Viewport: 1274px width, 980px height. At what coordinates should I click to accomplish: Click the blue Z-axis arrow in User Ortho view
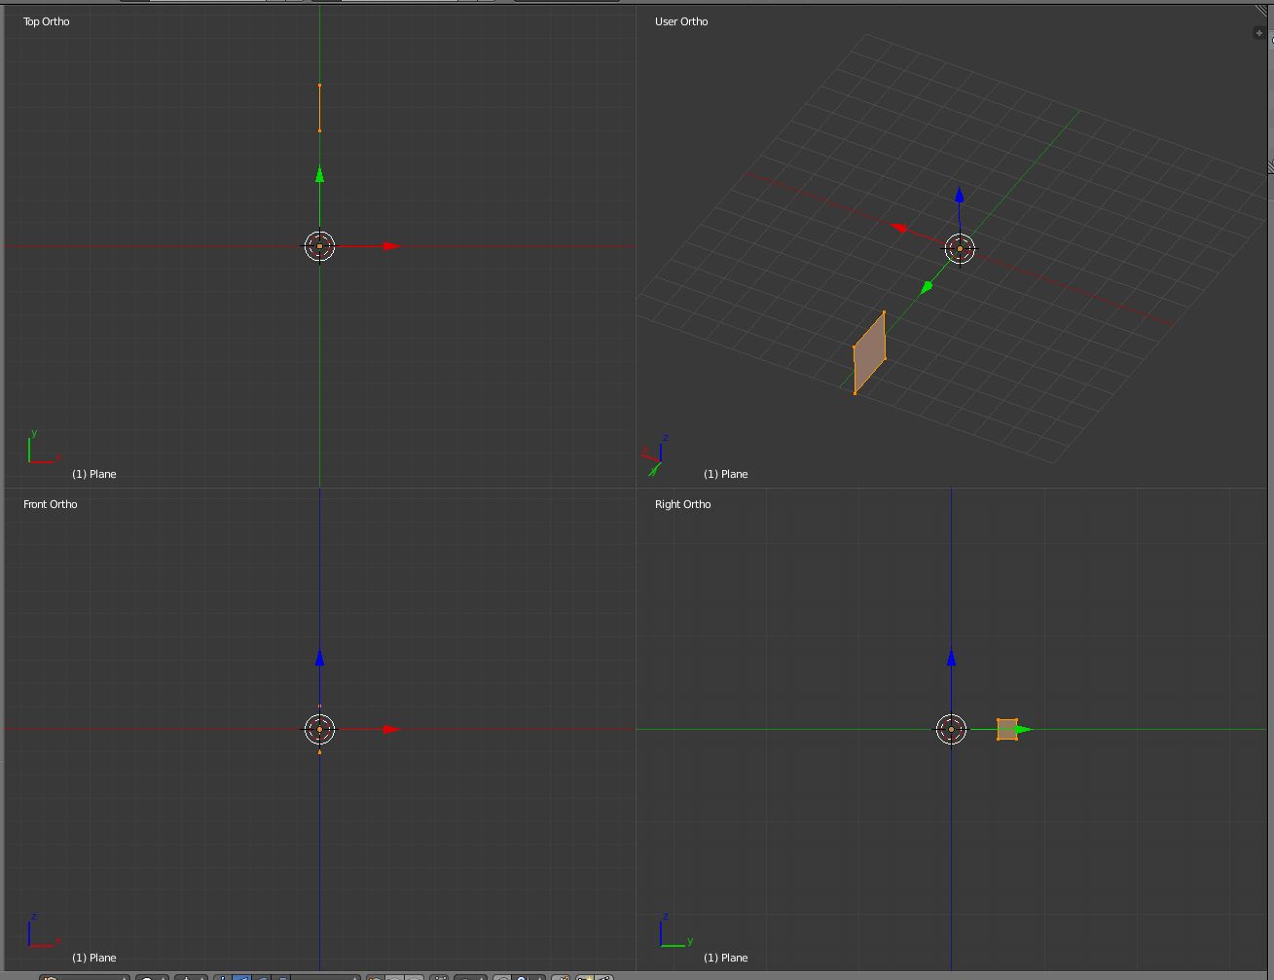pos(959,195)
